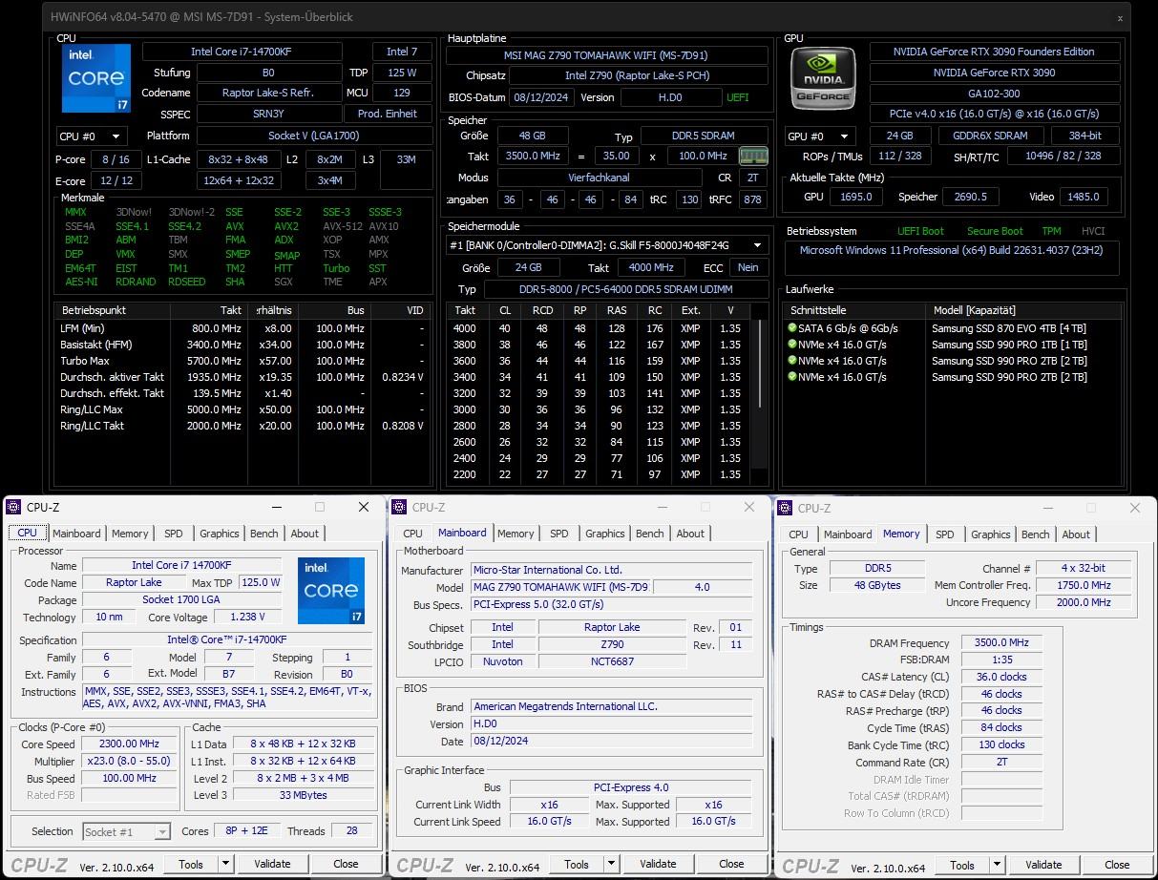The width and height of the screenshot is (1158, 880).
Task: Open the Bench tab in the CPU-Z Memory window
Action: coord(1036,534)
